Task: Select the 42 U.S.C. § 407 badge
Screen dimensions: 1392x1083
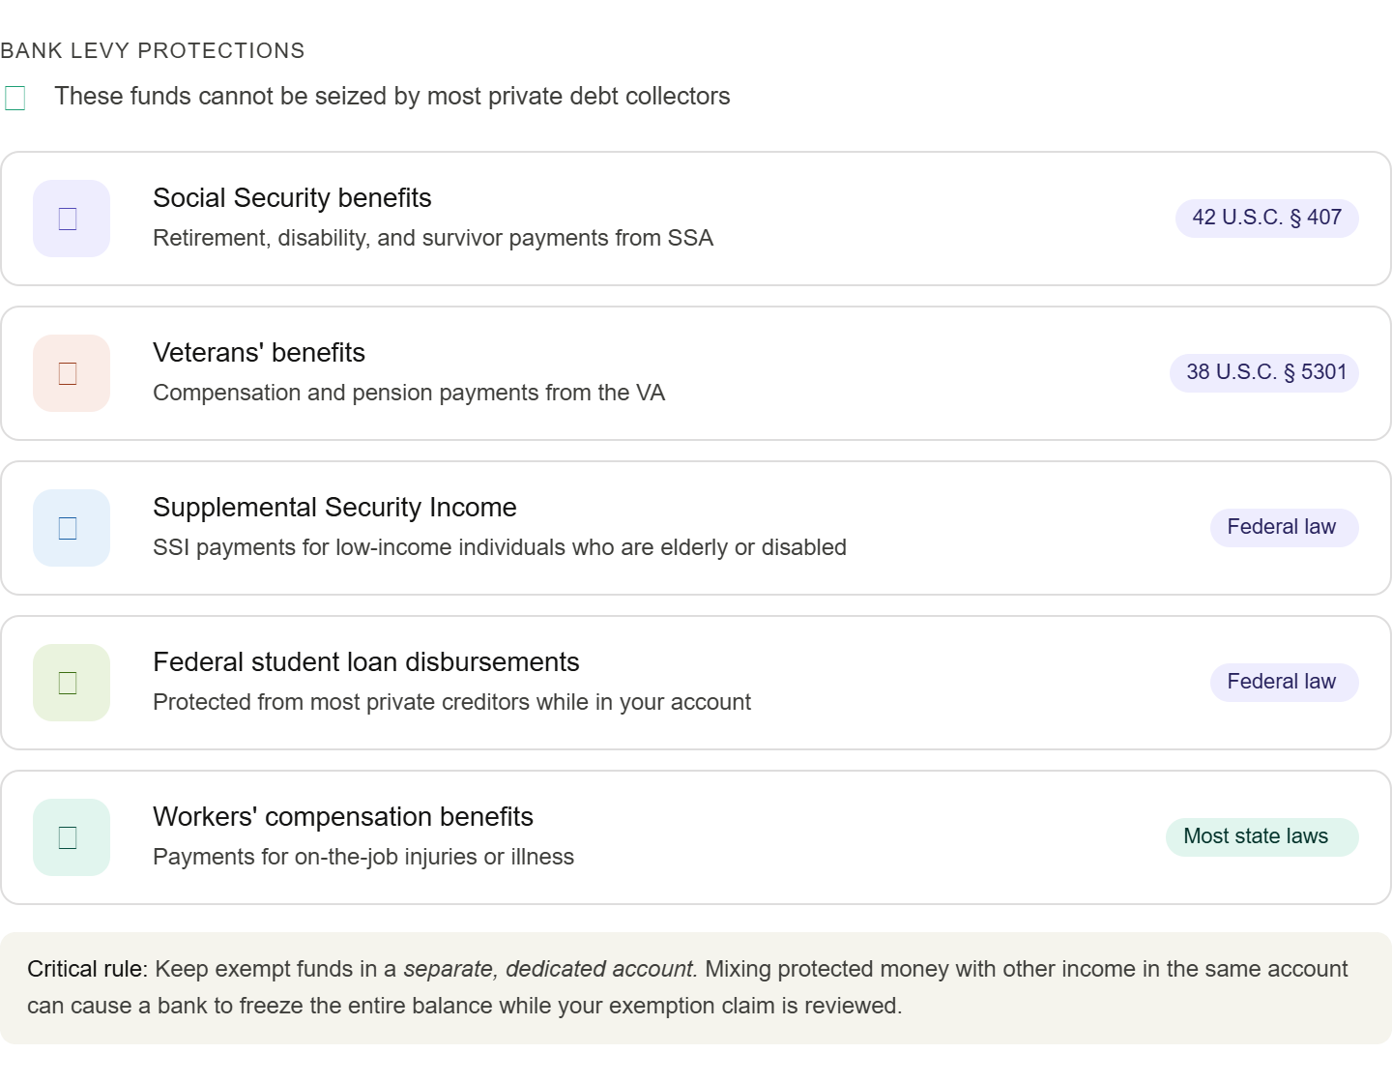Action: pos(1267,218)
